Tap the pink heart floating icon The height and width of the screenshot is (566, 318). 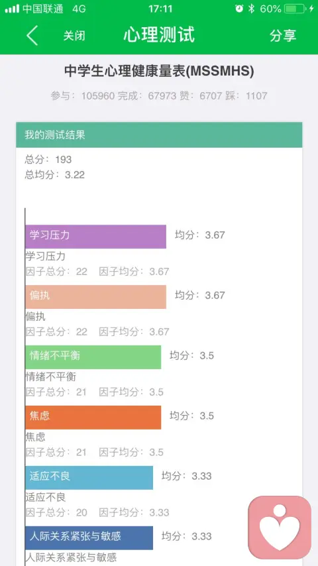tap(280, 528)
